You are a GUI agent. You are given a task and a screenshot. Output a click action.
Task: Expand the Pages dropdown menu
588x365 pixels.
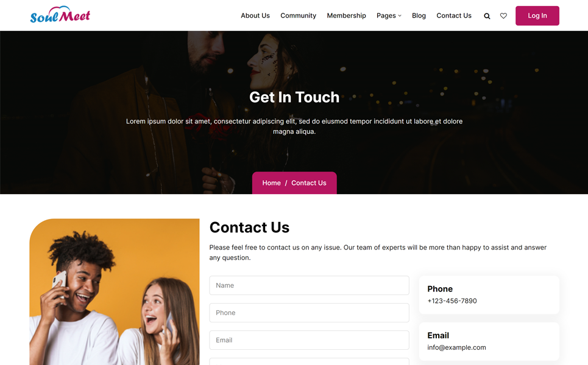(x=389, y=16)
